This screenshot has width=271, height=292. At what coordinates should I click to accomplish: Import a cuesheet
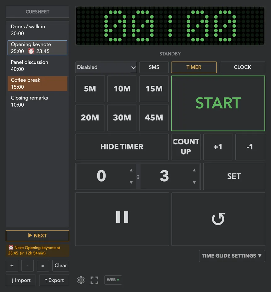[21, 280]
